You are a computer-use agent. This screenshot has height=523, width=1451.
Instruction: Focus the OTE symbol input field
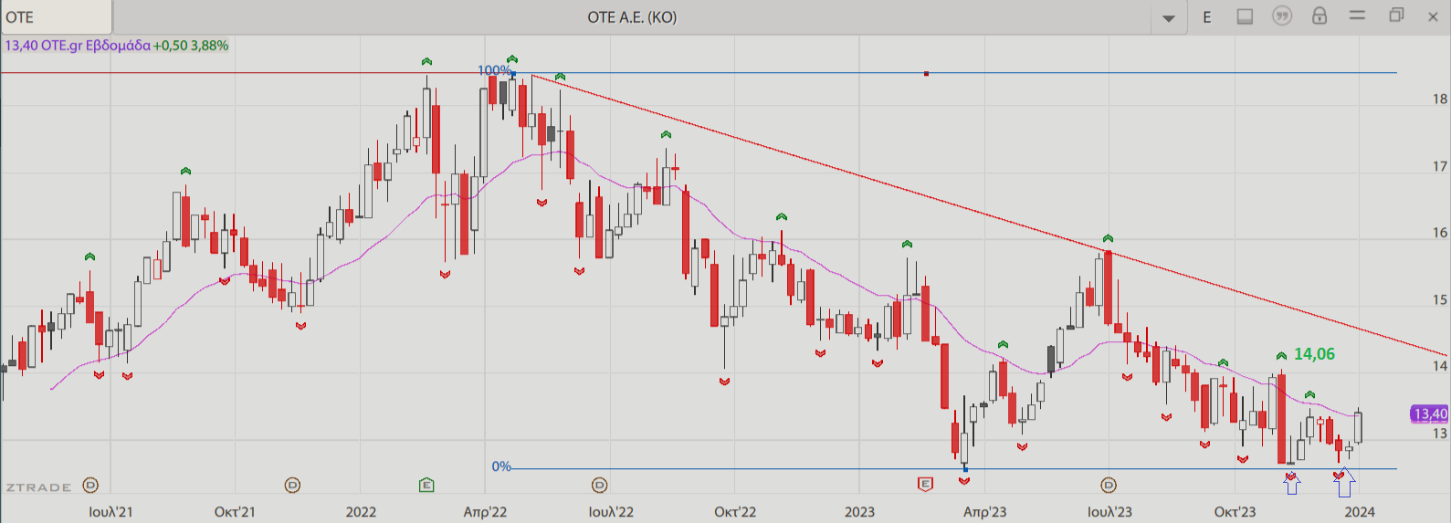pos(56,17)
